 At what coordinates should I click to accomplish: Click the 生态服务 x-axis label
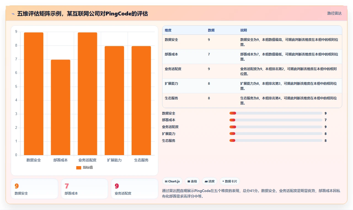[x=141, y=160]
